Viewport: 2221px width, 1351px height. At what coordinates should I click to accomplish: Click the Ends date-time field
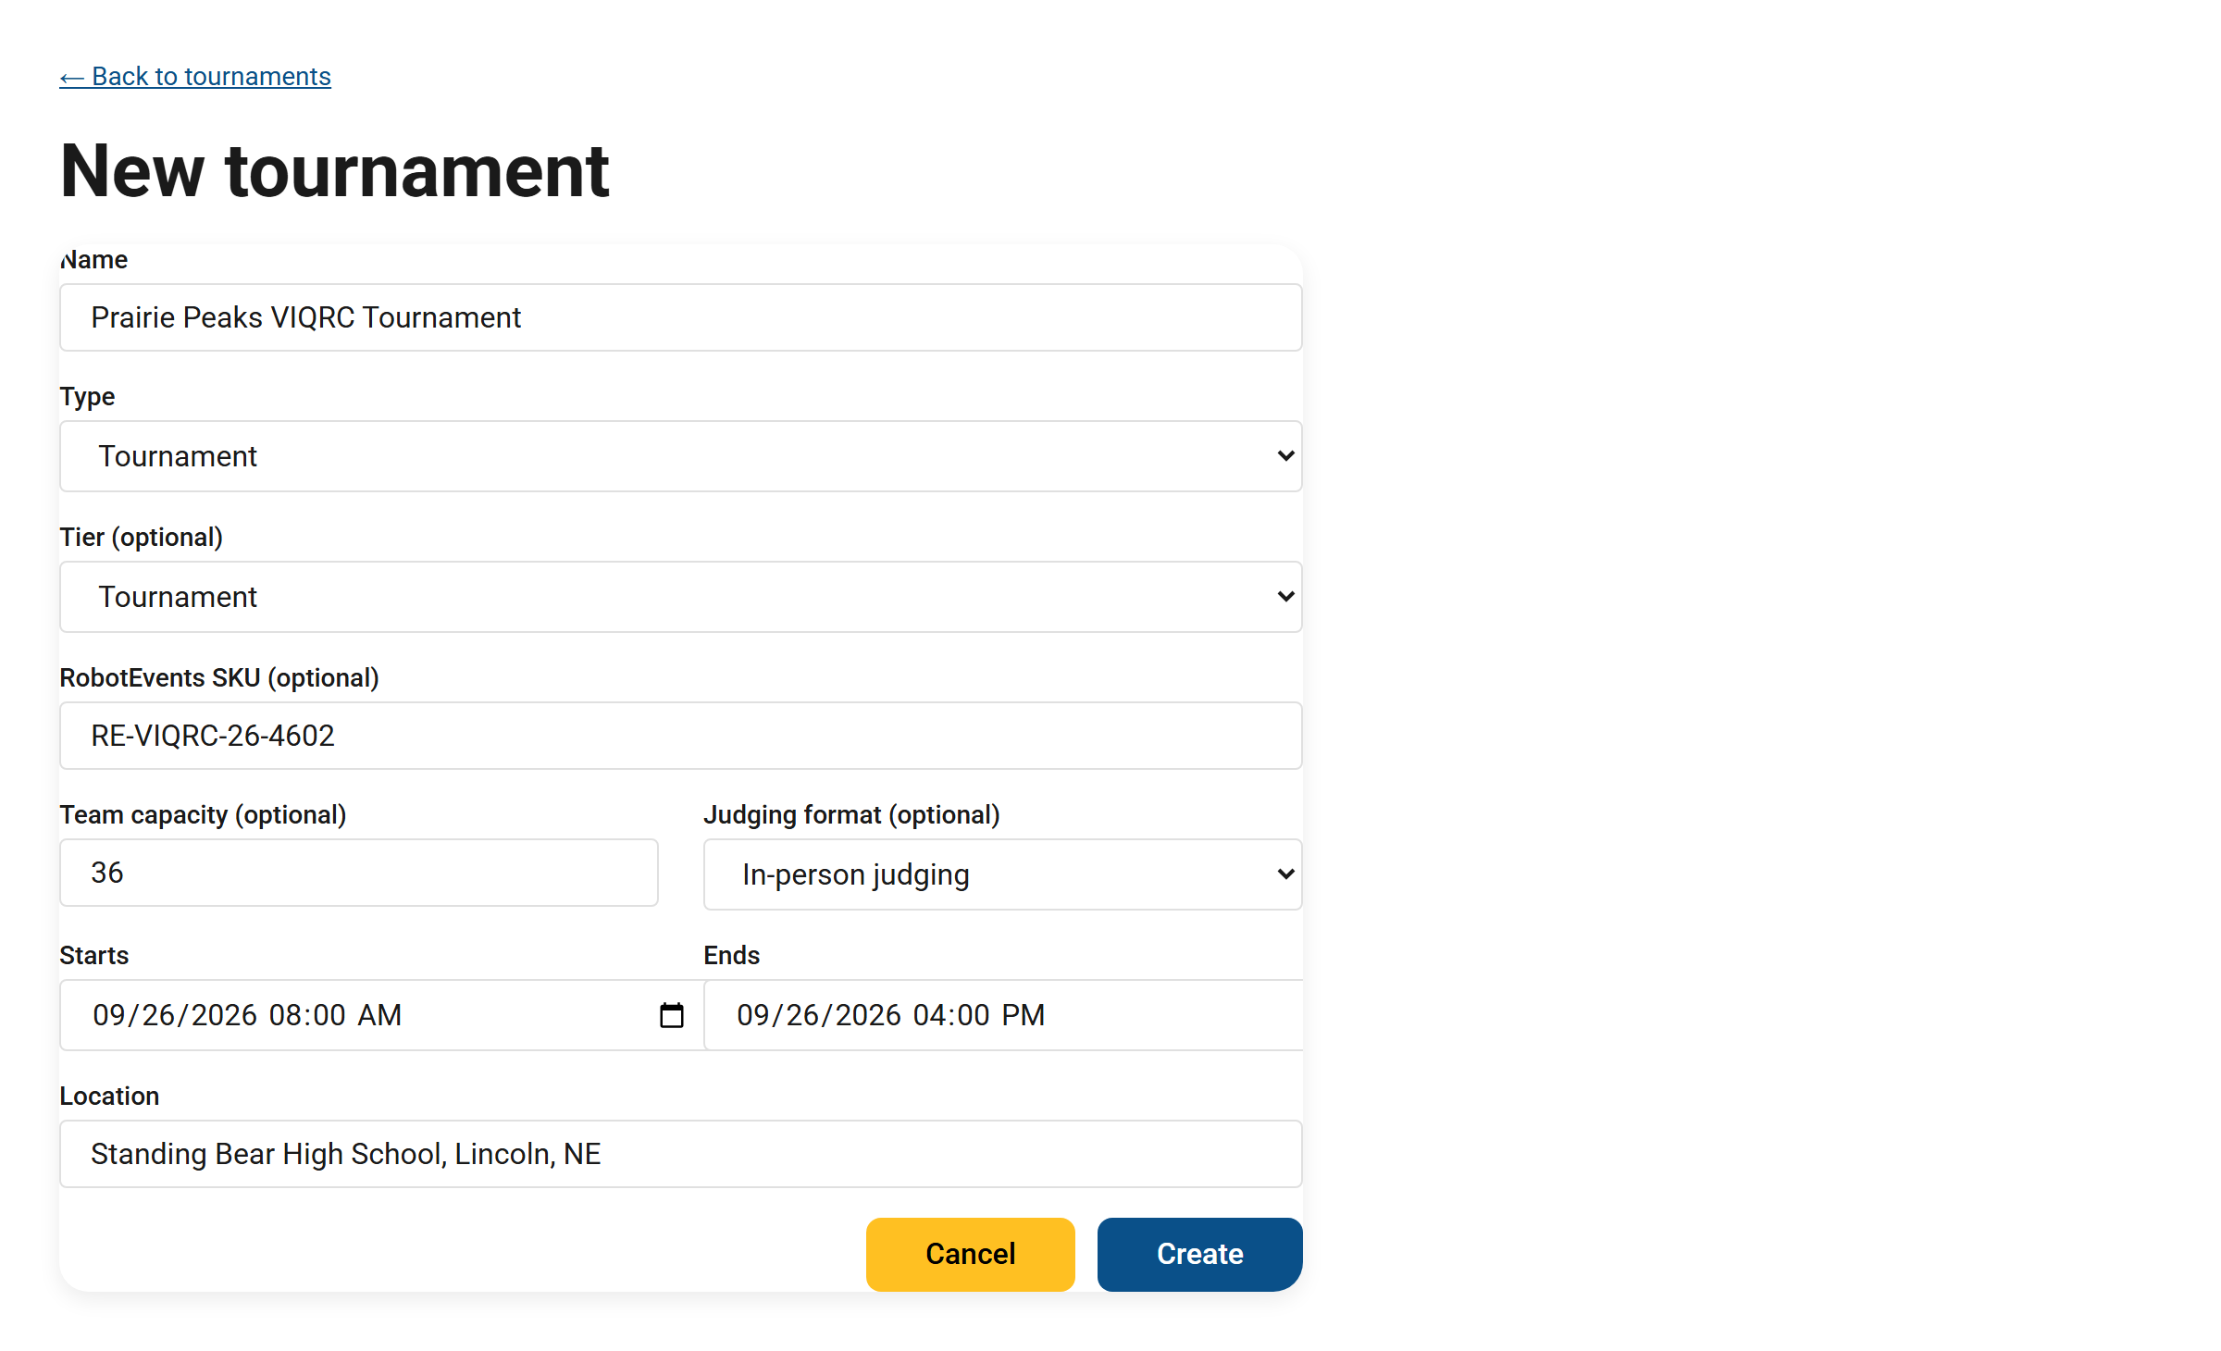(1003, 1015)
